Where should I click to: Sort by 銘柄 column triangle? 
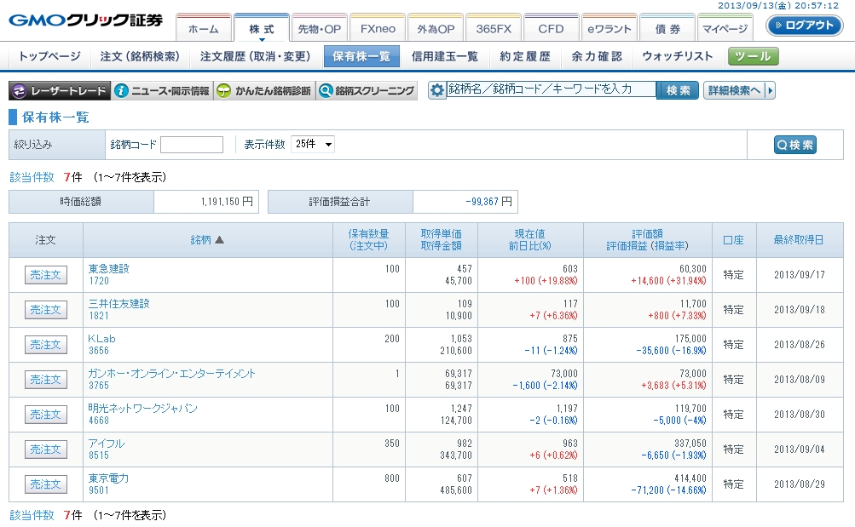219,240
